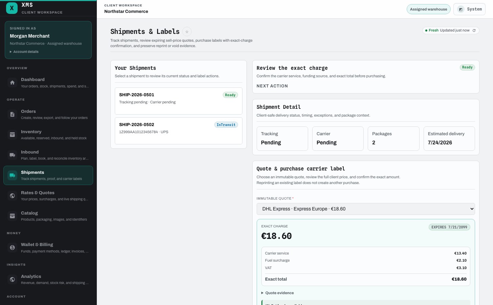Click Carrier service €13.40 row
493x305 pixels.
tap(366, 253)
